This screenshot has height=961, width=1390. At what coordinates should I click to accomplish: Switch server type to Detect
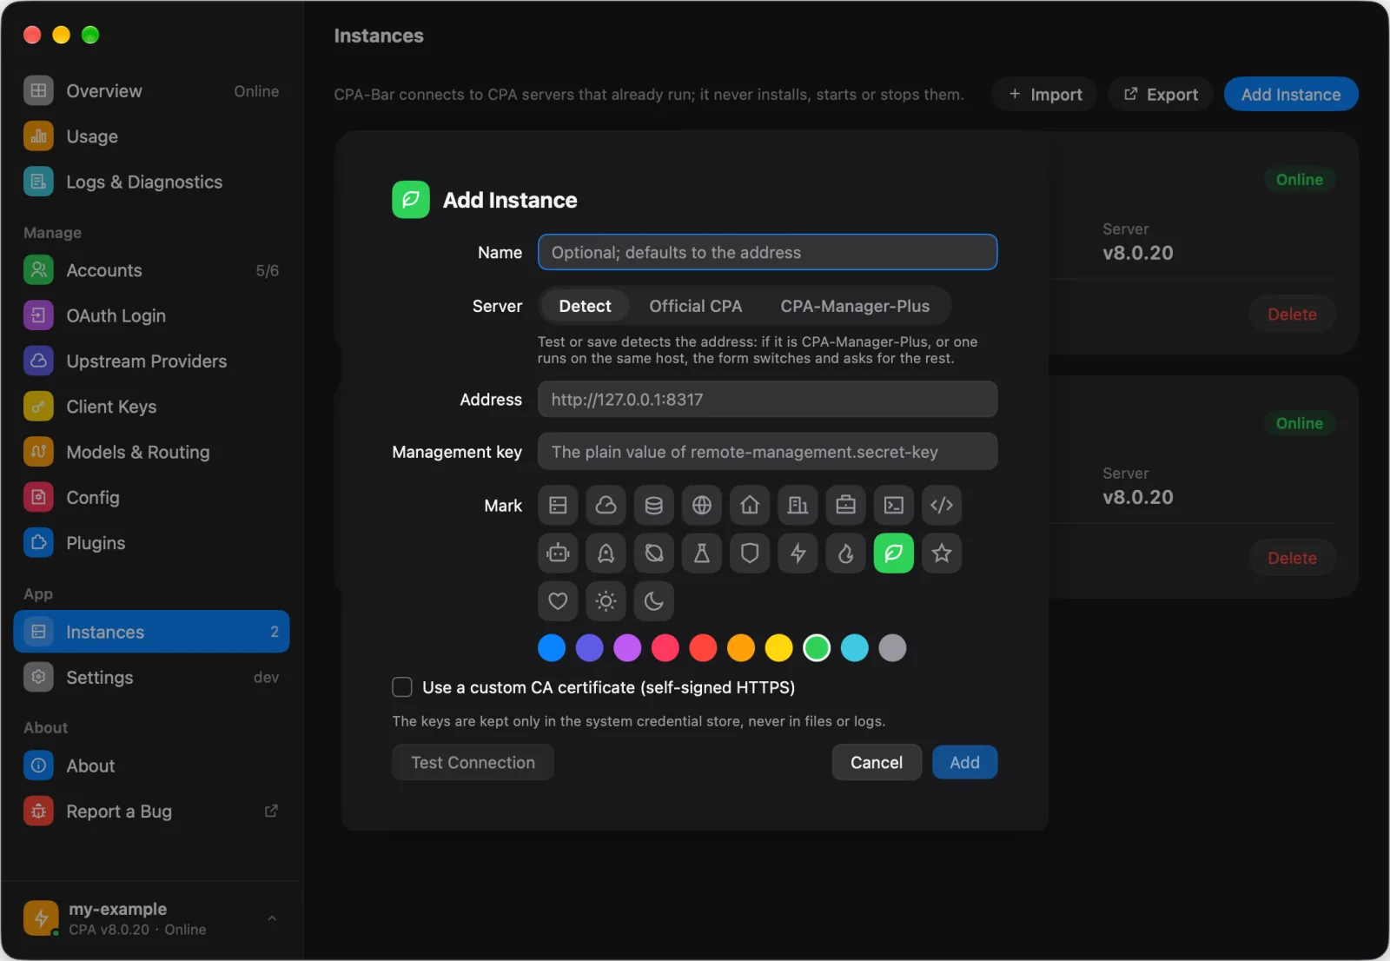pos(585,306)
